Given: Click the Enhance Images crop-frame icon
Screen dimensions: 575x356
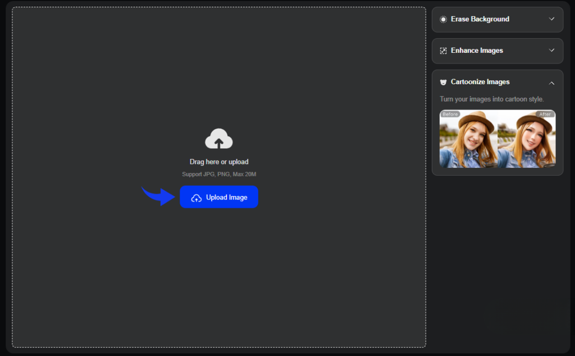Looking at the screenshot, I should tap(444, 51).
